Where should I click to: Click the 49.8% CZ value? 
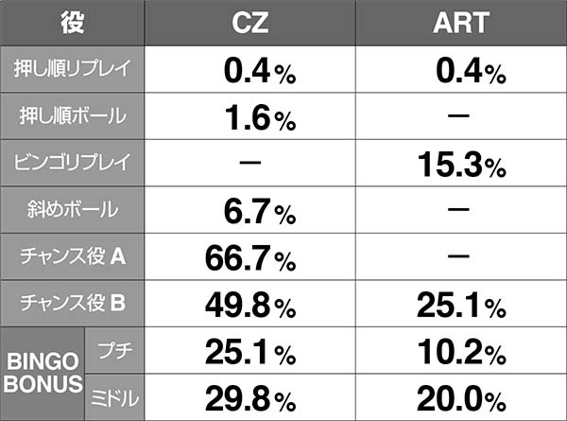pyautogui.click(x=249, y=303)
